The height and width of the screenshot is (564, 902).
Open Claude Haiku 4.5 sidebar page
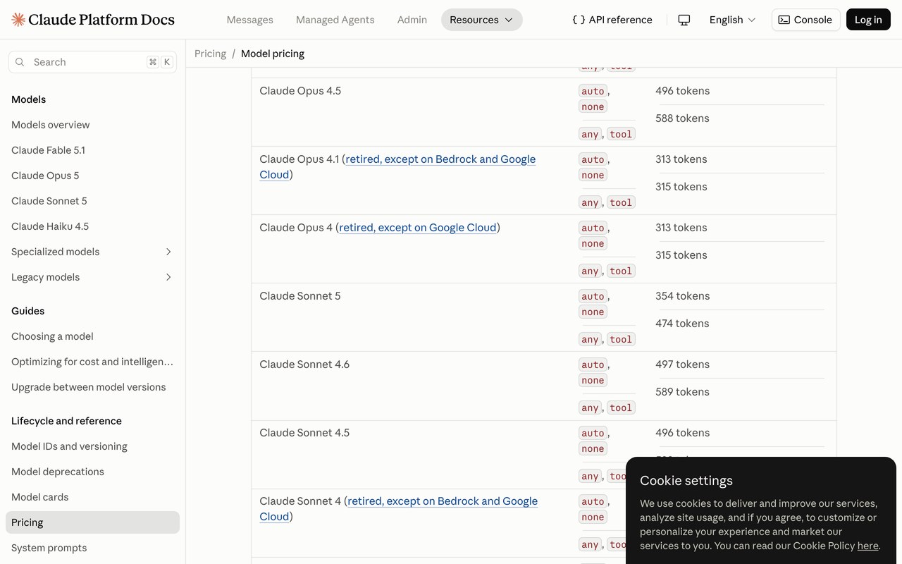click(x=50, y=226)
